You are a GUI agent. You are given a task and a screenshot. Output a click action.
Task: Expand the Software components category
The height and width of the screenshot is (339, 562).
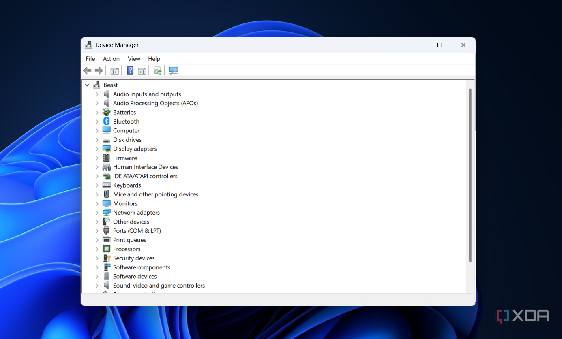click(x=97, y=267)
